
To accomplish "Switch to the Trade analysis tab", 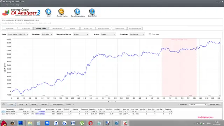I will [57, 28].
